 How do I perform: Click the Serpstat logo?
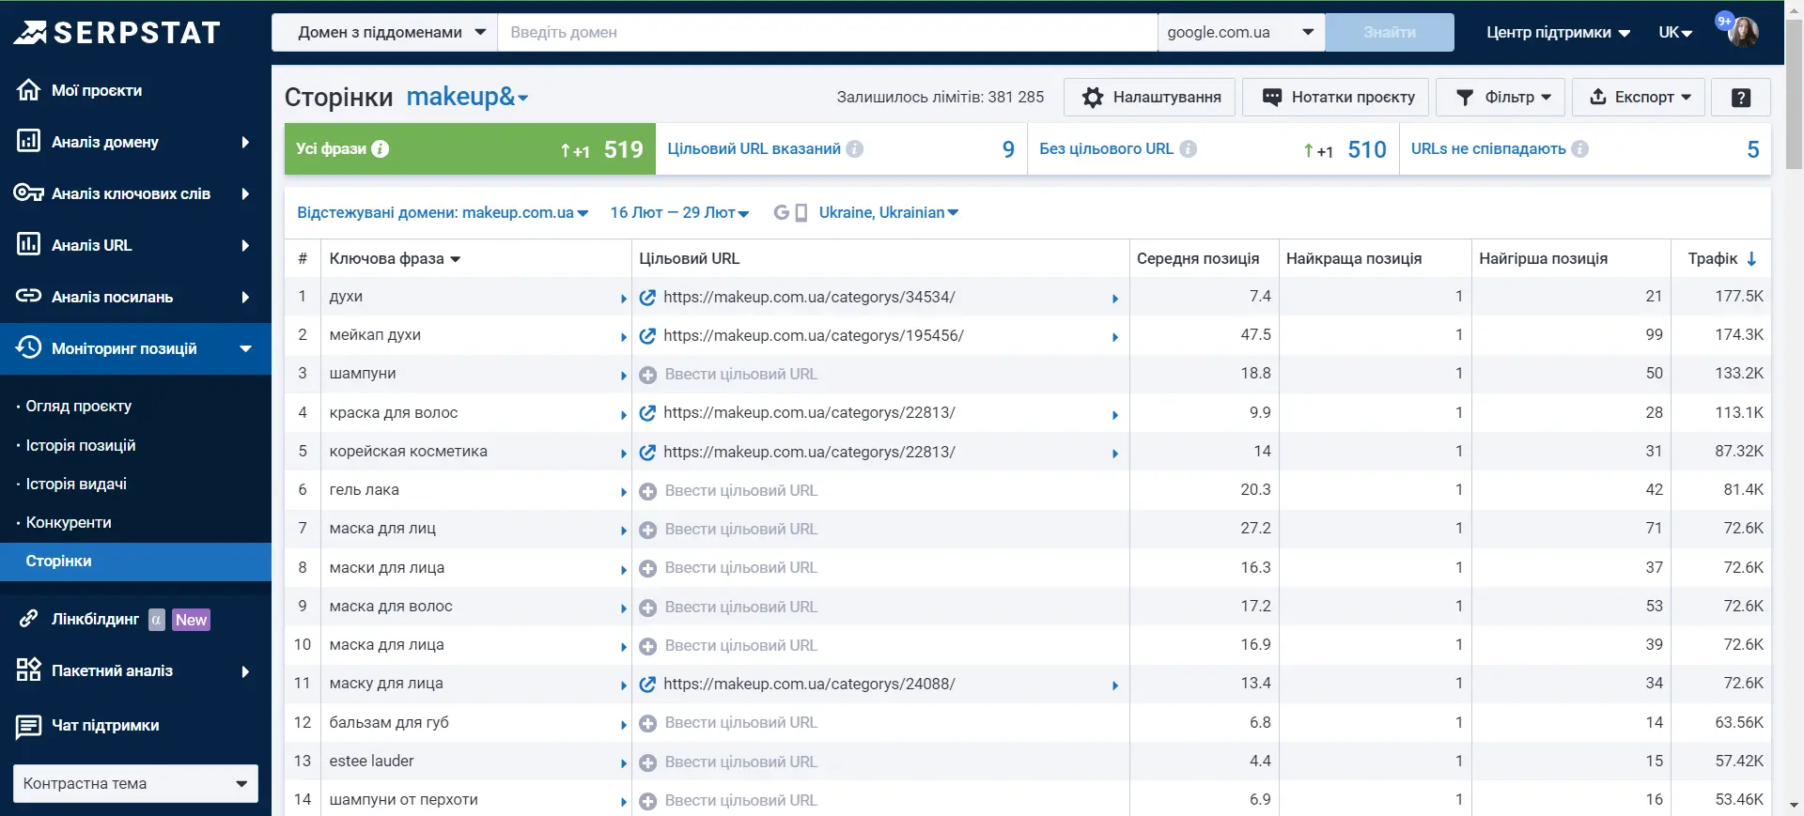pos(117,33)
